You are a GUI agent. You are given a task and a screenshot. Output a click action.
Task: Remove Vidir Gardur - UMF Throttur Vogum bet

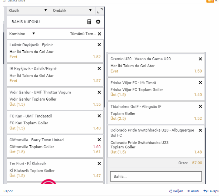point(99,92)
